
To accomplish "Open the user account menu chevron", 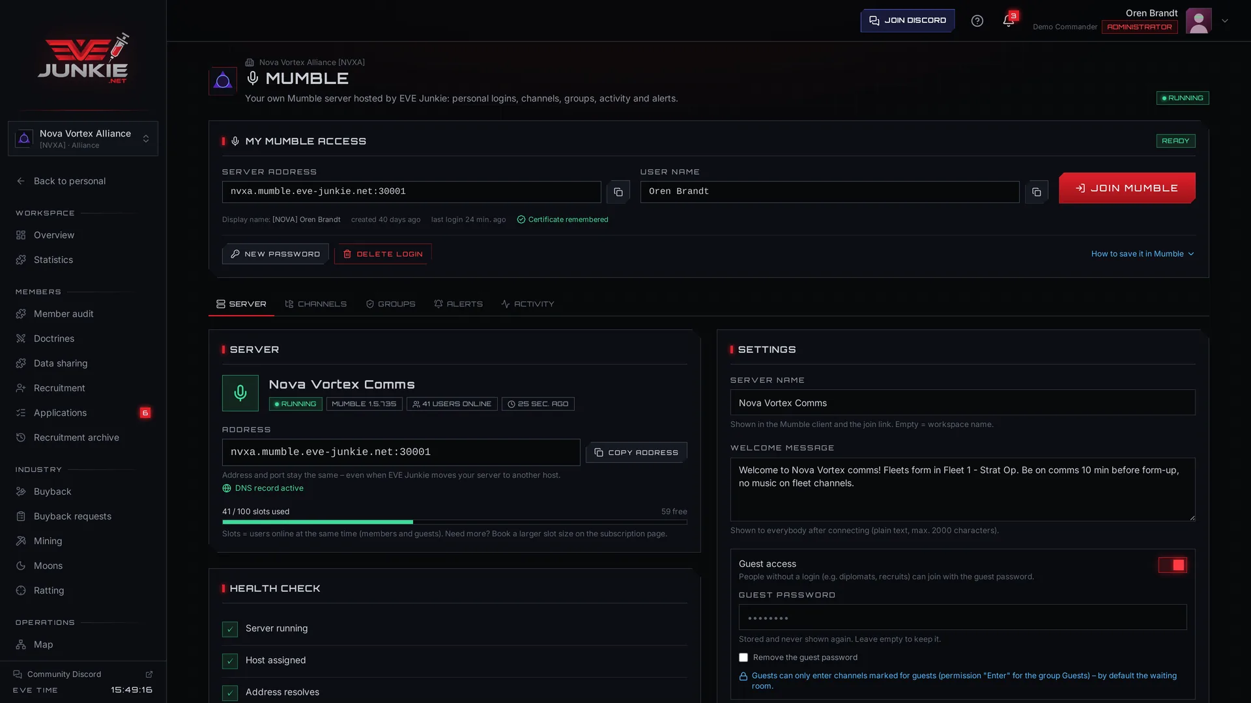I will tap(1225, 21).
